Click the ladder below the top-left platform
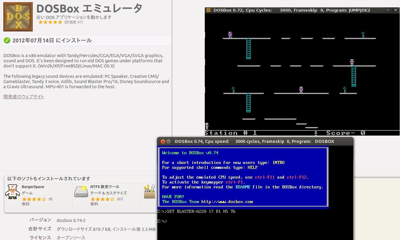Viewport: 400px width, 240px height. click(249, 49)
